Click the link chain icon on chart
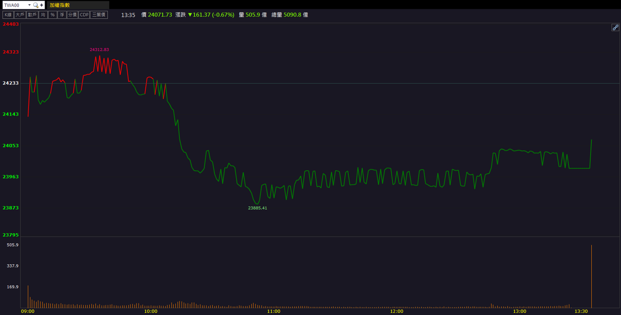This screenshot has width=621, height=315. click(x=615, y=28)
